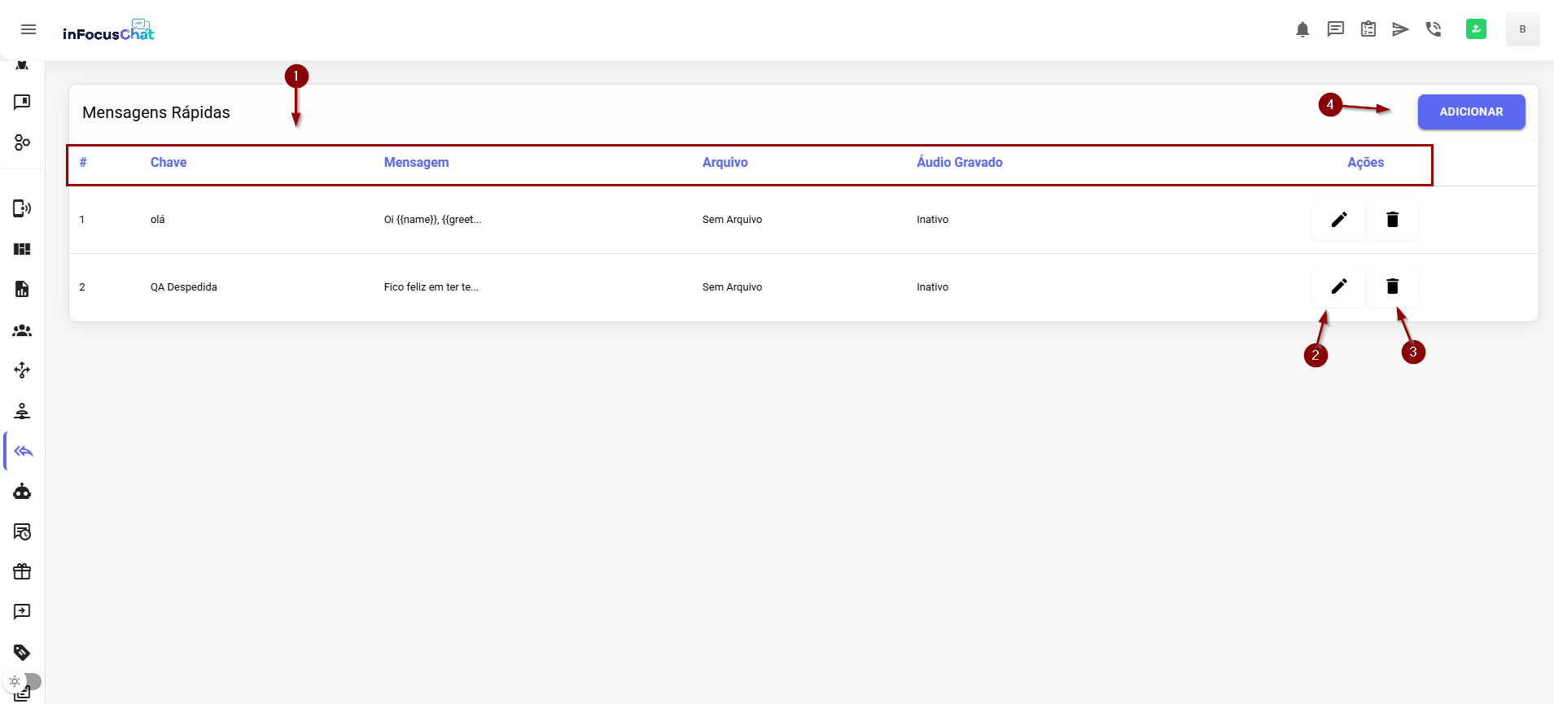The width and height of the screenshot is (1554, 704).
Task: Open the tags icon in sidebar
Action: coord(22,652)
